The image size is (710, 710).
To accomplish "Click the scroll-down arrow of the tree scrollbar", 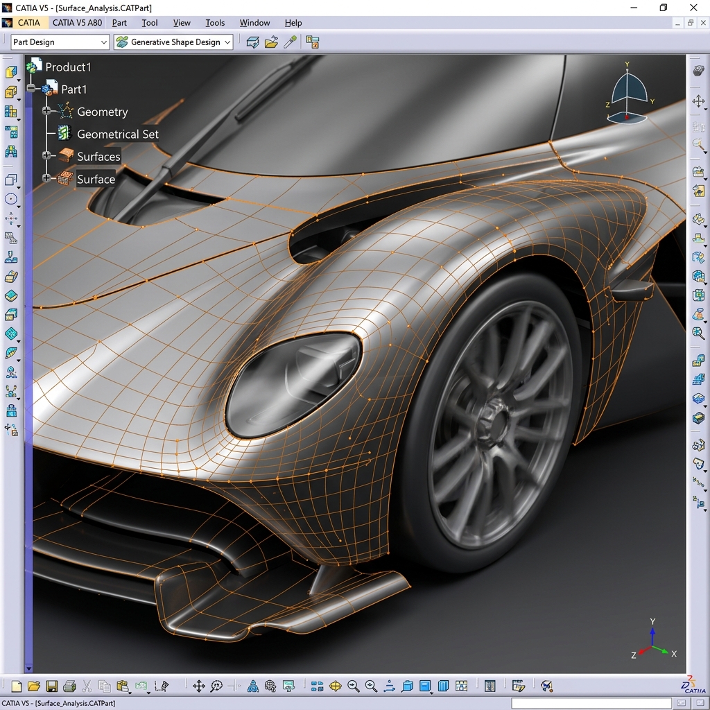I will [x=28, y=669].
